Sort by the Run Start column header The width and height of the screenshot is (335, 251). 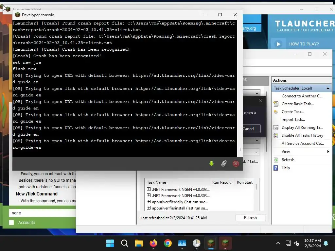tap(245, 182)
